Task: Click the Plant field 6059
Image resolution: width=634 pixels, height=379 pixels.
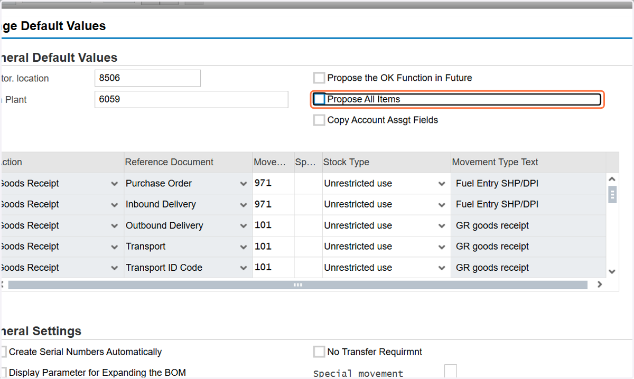Action: [x=191, y=99]
